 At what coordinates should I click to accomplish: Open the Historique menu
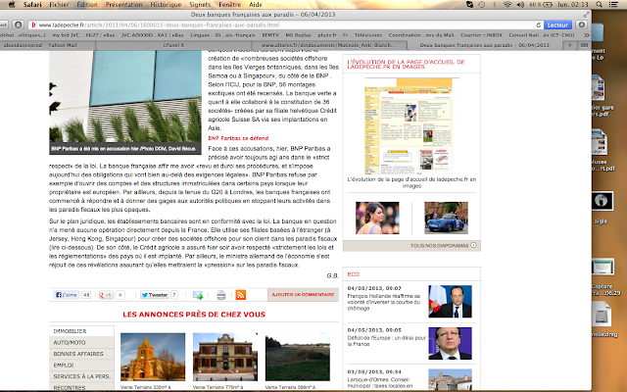point(166,4)
